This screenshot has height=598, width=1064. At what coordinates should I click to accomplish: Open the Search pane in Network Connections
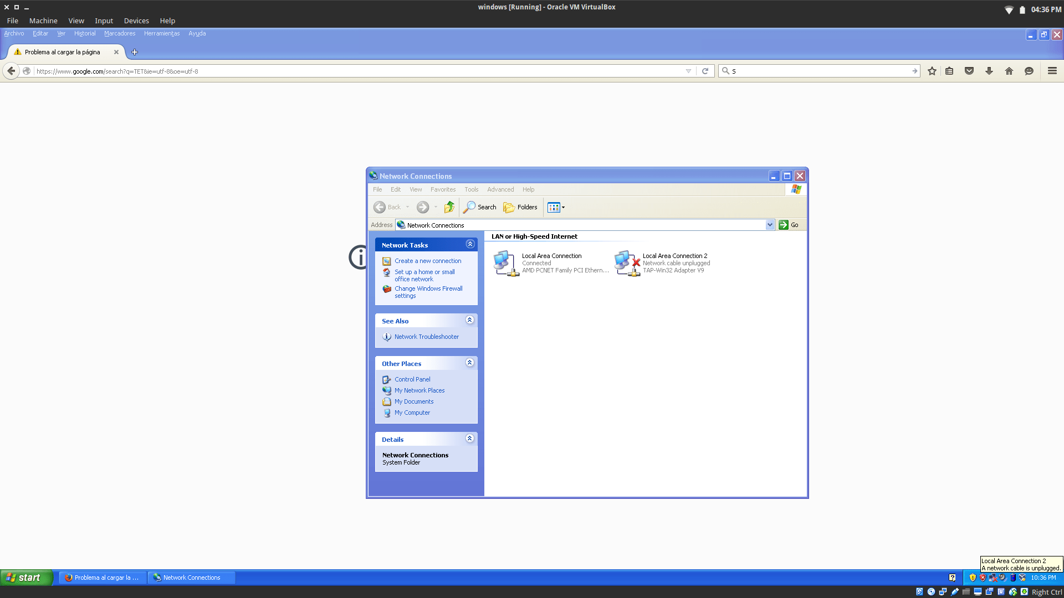479,207
